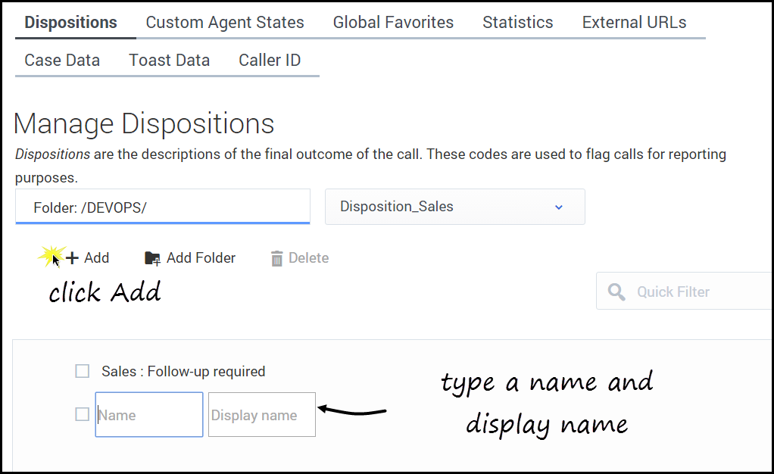
Task: Focus the Quick Filter search box
Action: click(697, 292)
